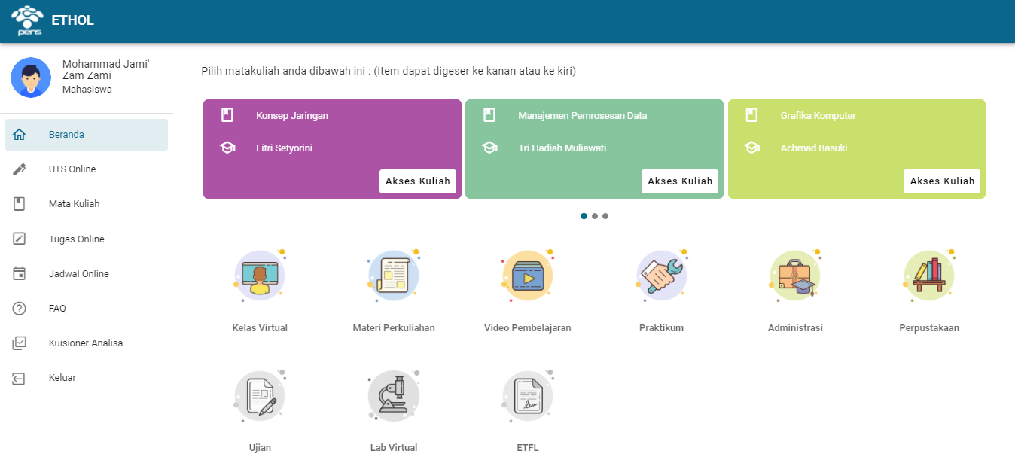The width and height of the screenshot is (1015, 466).
Task: Open the Kelas Virtual icon
Action: [x=260, y=276]
